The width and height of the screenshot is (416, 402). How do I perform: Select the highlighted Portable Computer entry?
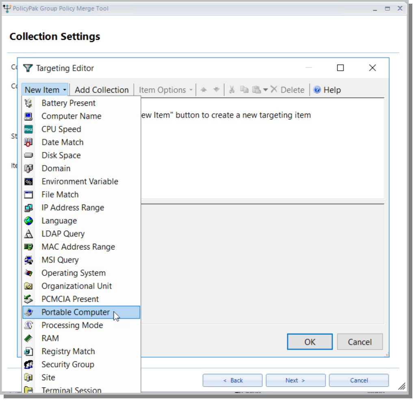[75, 312]
